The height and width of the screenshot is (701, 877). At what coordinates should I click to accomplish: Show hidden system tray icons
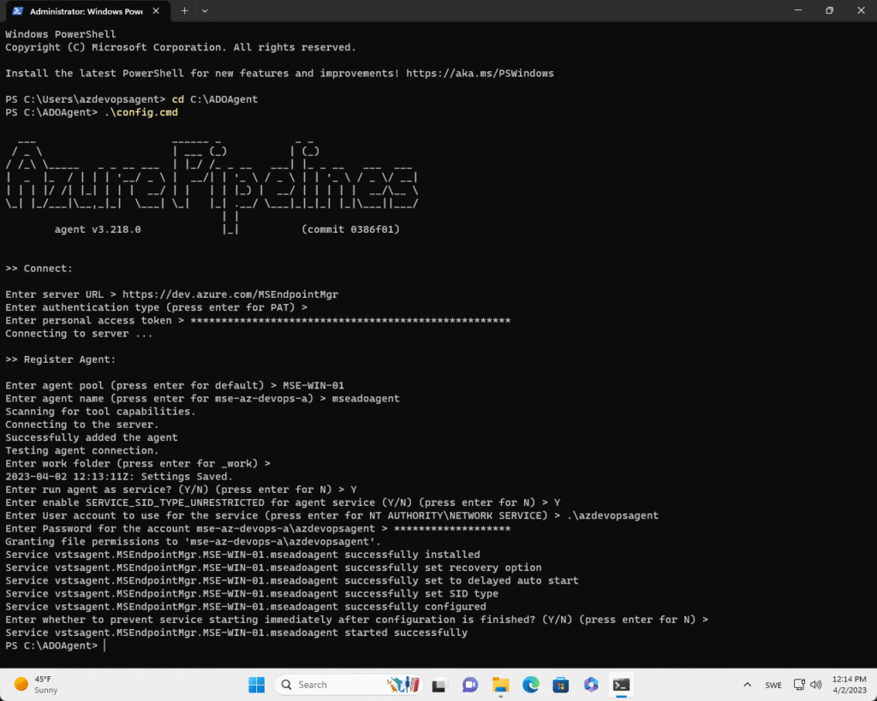pos(747,685)
